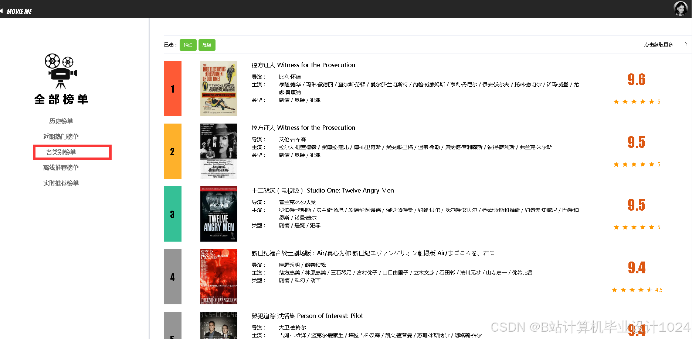Click the star rating of rank 1 movie

tap(637, 102)
